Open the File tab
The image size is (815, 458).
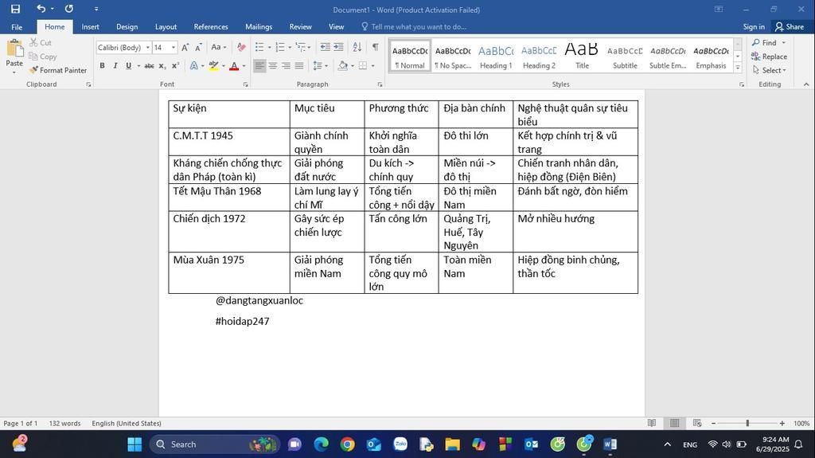click(17, 27)
